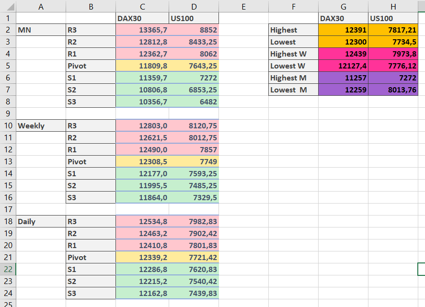Select US100 header in column D
The width and height of the screenshot is (425, 307).
(194, 18)
